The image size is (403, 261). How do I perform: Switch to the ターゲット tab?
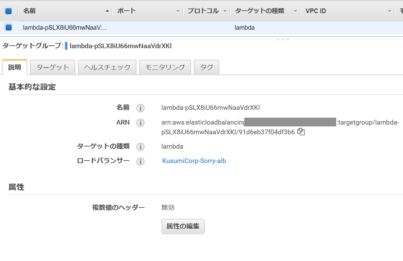(52, 67)
